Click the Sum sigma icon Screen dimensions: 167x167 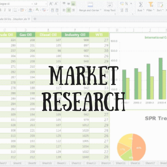coord(141,5)
